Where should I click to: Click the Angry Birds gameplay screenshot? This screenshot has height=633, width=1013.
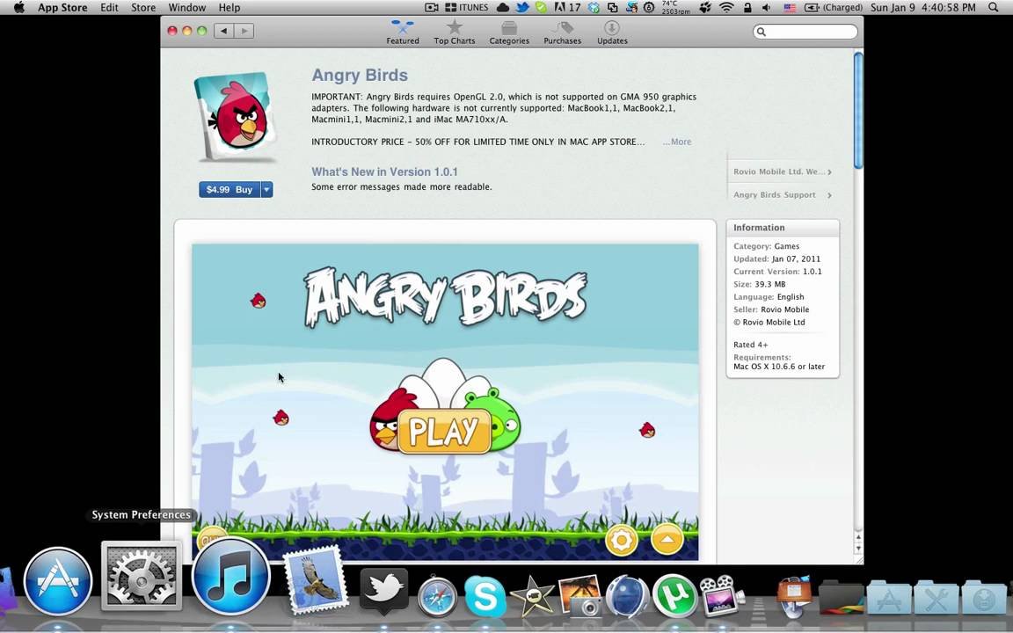coord(445,401)
